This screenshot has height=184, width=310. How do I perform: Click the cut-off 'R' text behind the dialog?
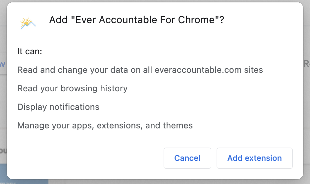click(x=307, y=64)
